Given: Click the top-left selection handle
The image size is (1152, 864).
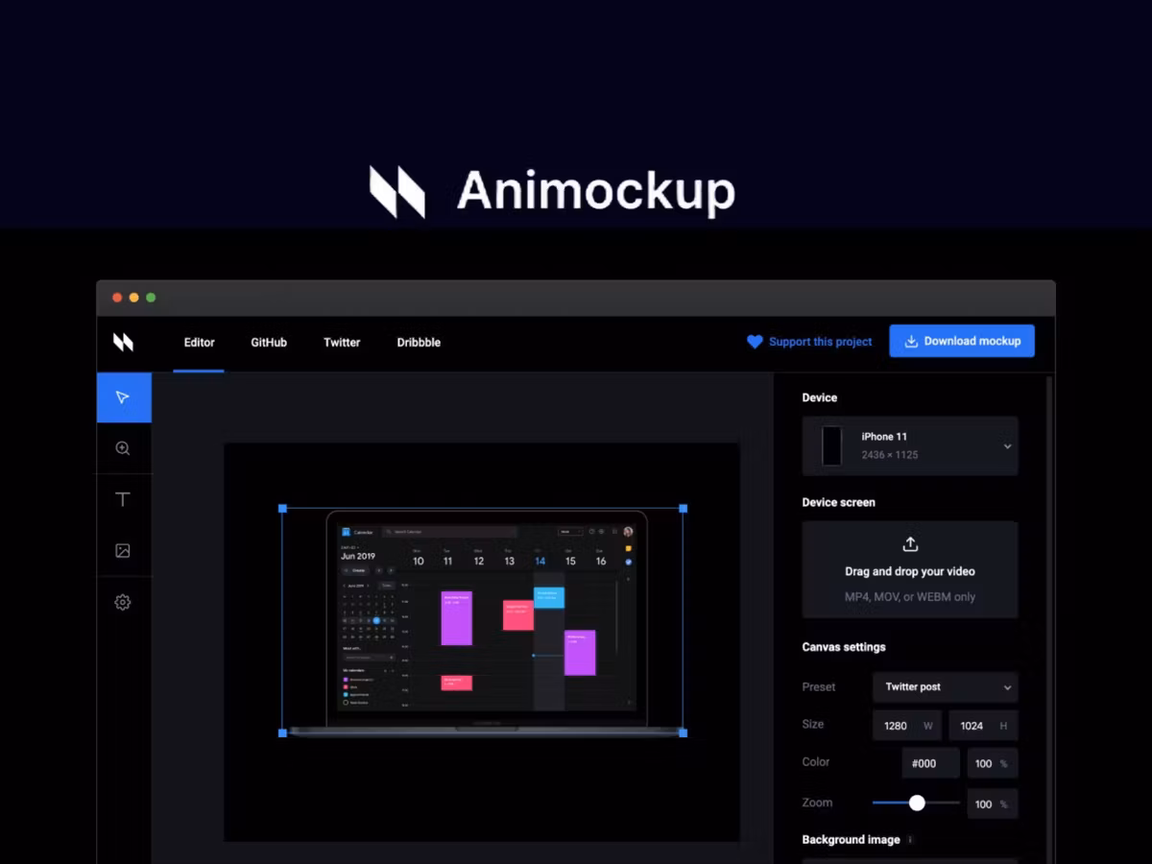Looking at the screenshot, I should click(x=282, y=508).
